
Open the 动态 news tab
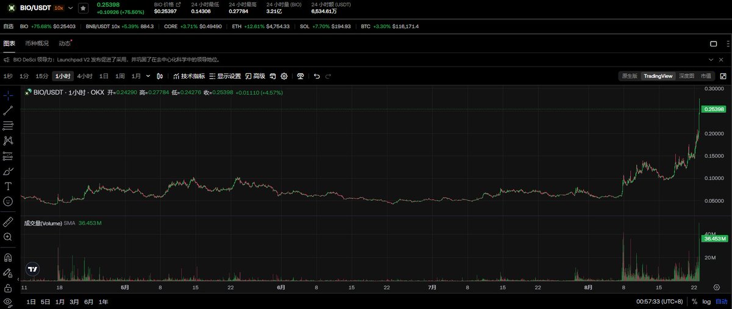(65, 43)
